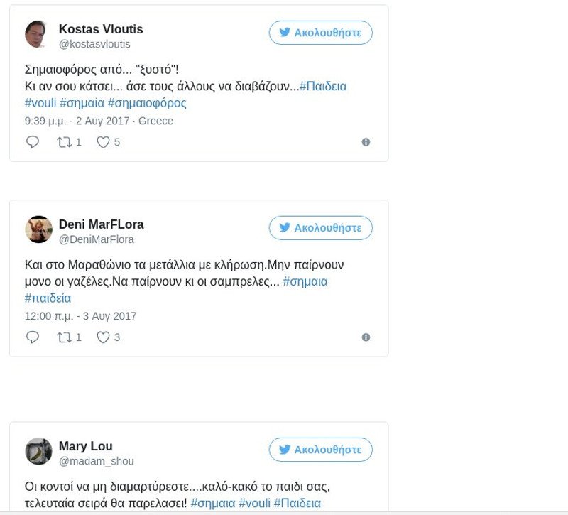Like the Kostas Vloutis tweet

tap(103, 141)
